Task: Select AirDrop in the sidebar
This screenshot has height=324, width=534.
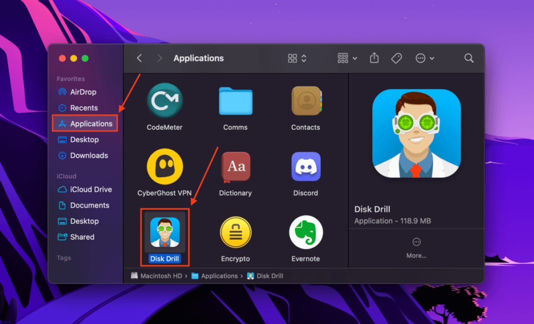Action: pos(83,92)
